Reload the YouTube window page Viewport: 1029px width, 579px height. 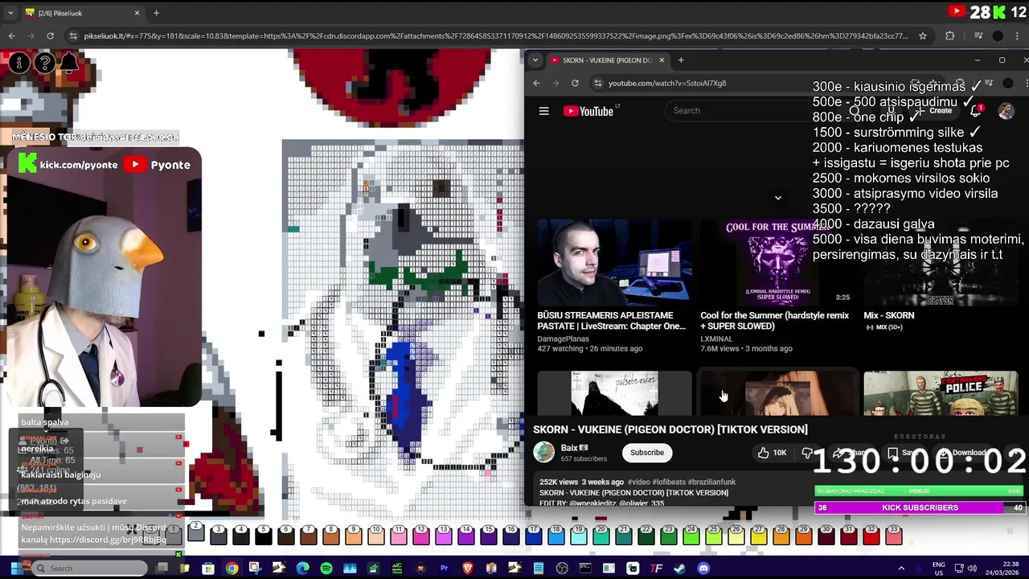[x=575, y=83]
